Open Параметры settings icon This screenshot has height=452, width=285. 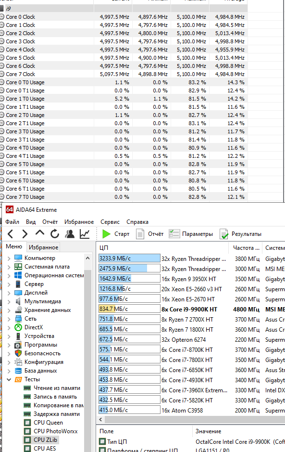174,234
